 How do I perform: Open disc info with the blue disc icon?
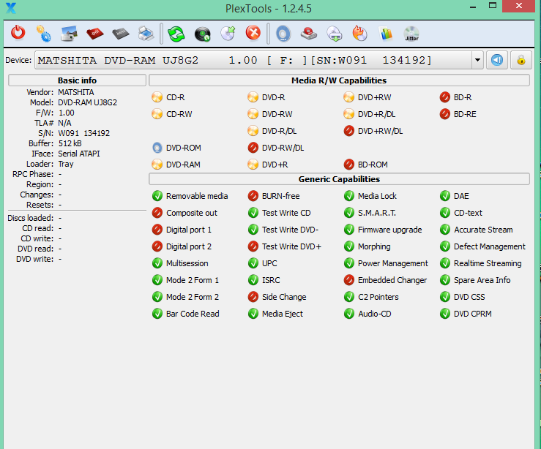click(x=283, y=34)
